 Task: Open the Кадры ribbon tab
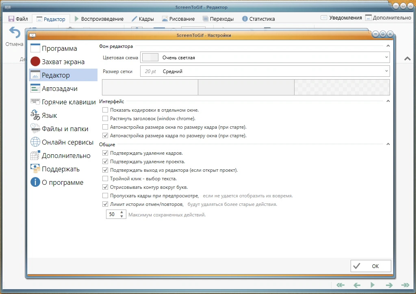(x=143, y=19)
